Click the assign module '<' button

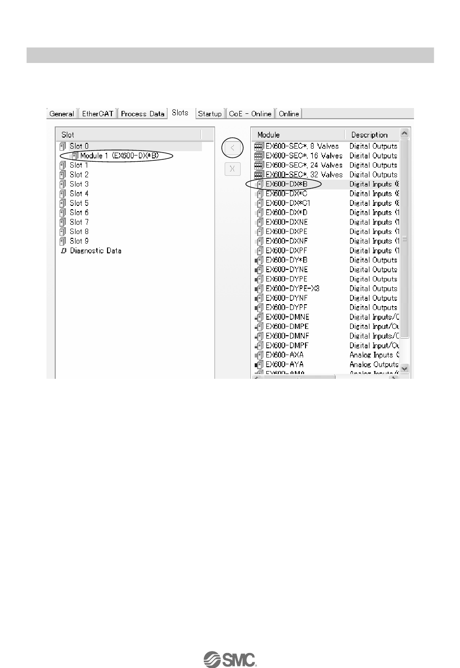(233, 148)
